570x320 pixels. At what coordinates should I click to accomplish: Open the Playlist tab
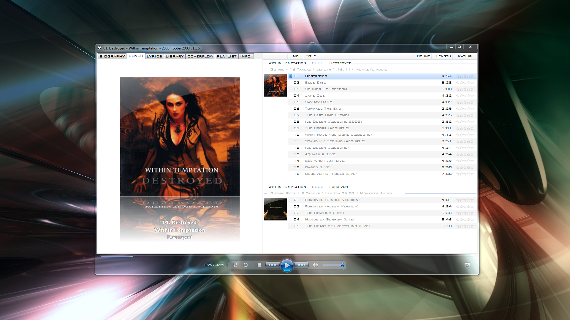(227, 56)
